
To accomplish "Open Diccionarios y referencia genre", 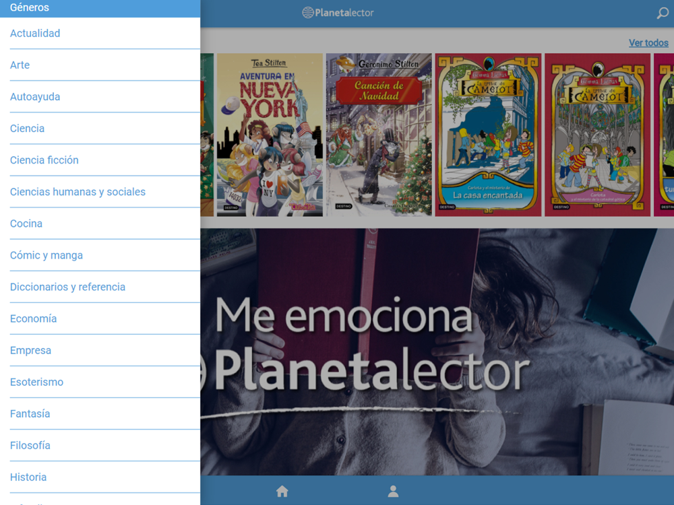I will coord(100,287).
